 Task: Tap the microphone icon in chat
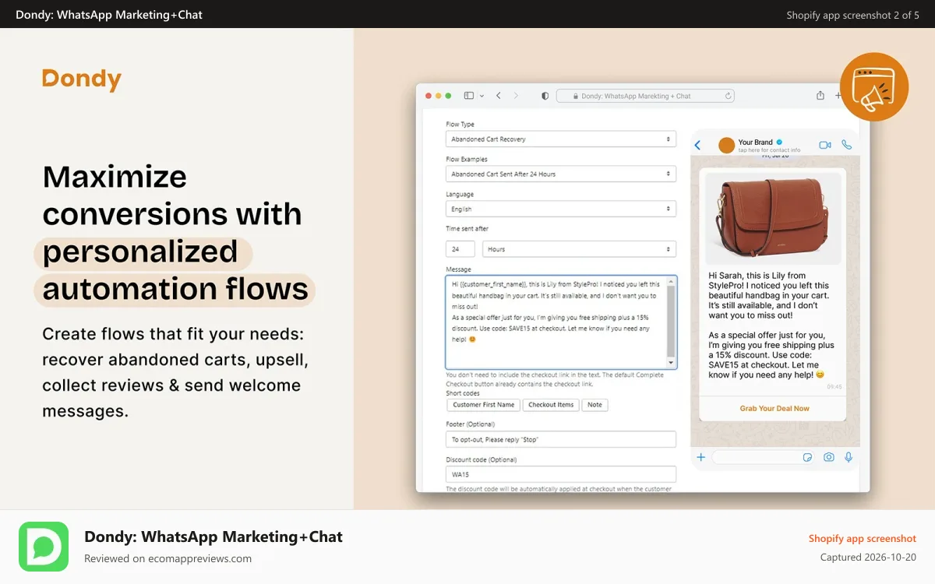tap(849, 457)
